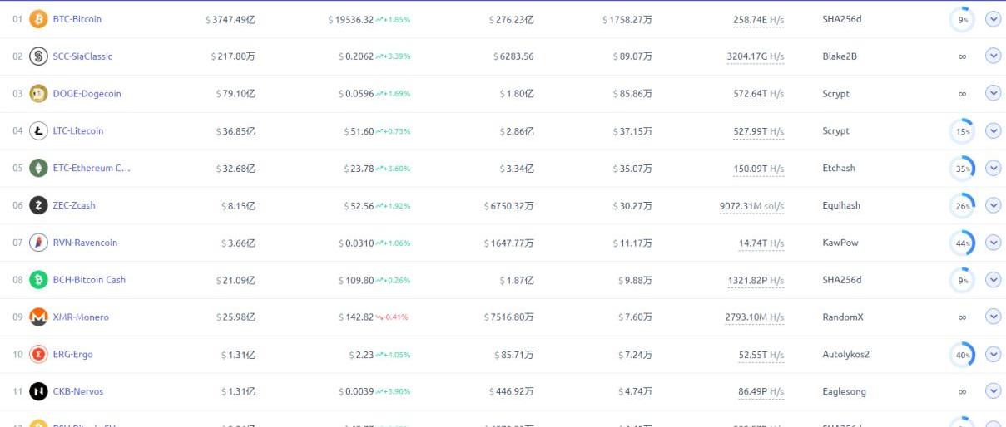This screenshot has height=427, width=1006.
Task: Click the Bitcoin coin icon
Action: coord(38,19)
